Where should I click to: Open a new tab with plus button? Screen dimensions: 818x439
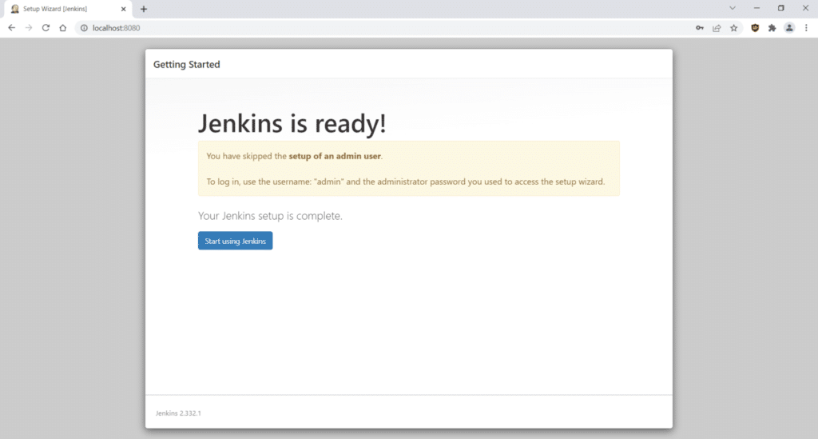pyautogui.click(x=144, y=9)
